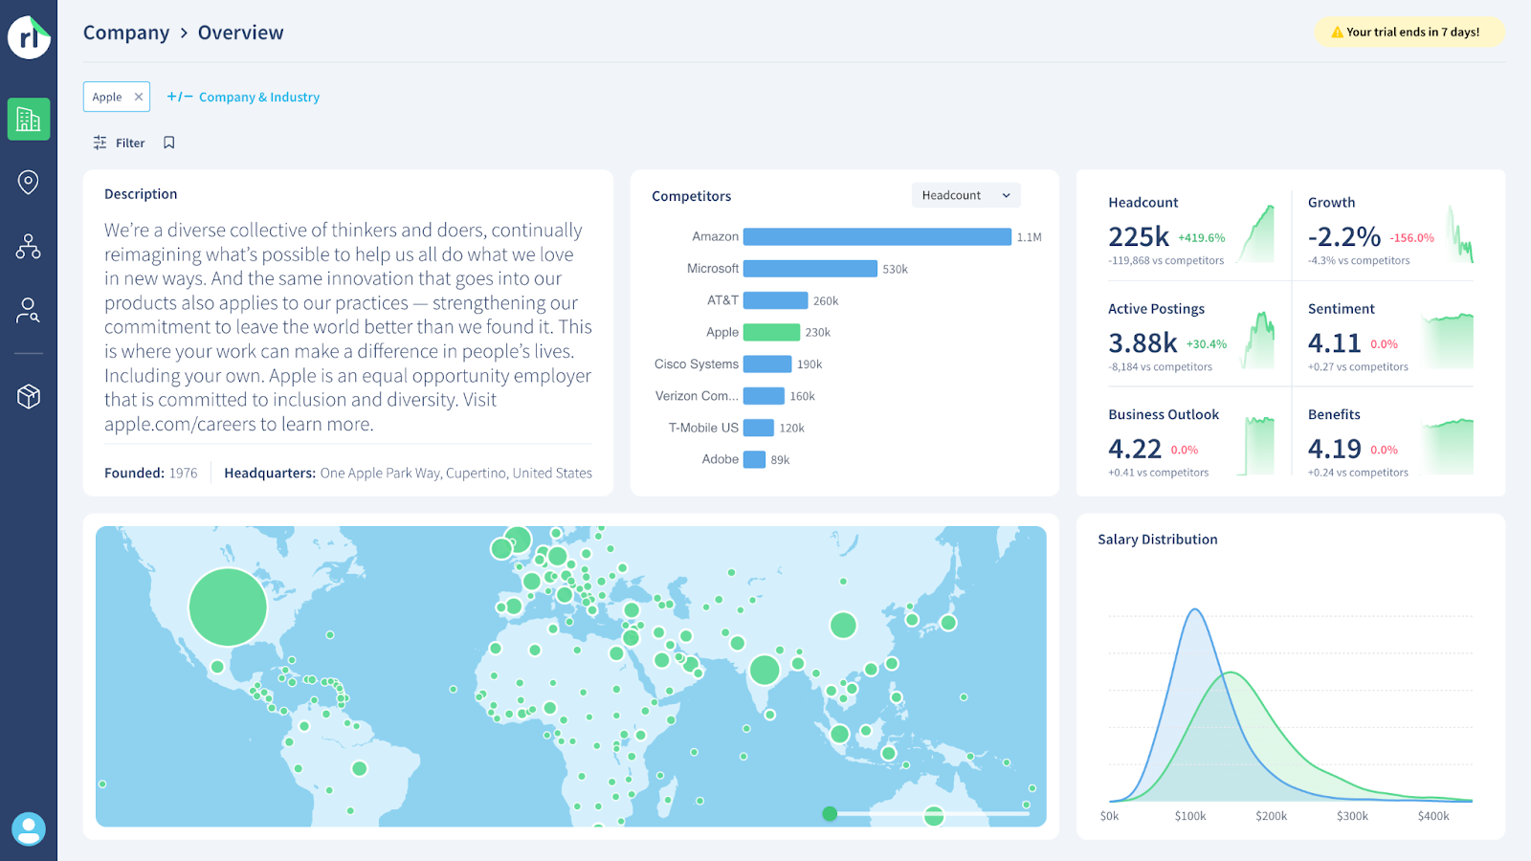
Task: Click the 1.1M Amazon value
Action: pyautogui.click(x=1030, y=237)
